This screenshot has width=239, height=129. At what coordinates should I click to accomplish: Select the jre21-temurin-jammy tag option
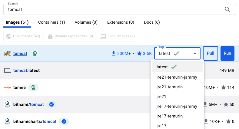[177, 77]
